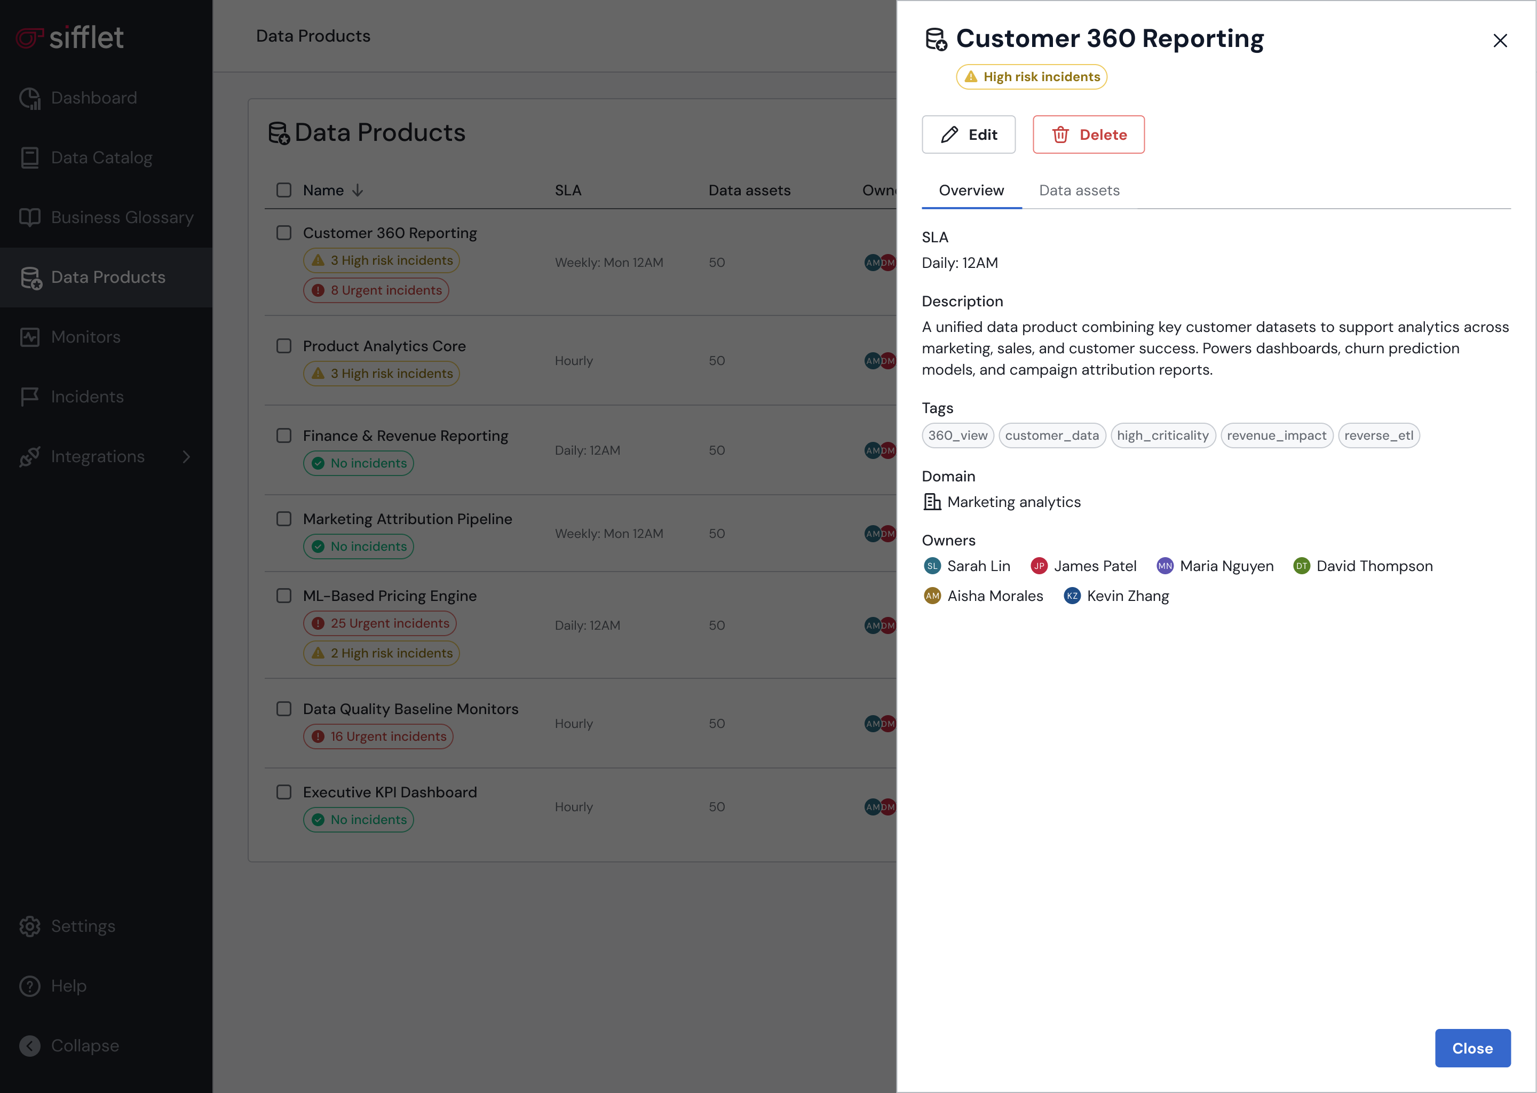Viewport: 1537px width, 1093px height.
Task: Click the Integrations plug icon
Action: (x=29, y=457)
